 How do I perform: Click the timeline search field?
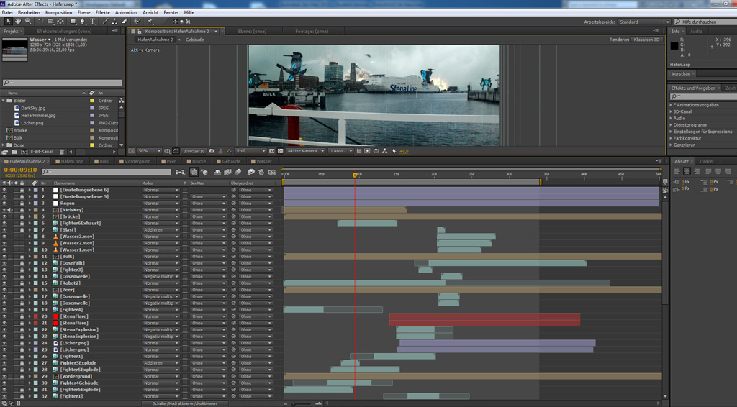(x=106, y=172)
